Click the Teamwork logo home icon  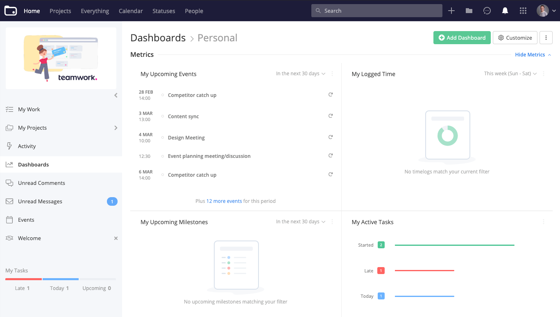tap(11, 11)
